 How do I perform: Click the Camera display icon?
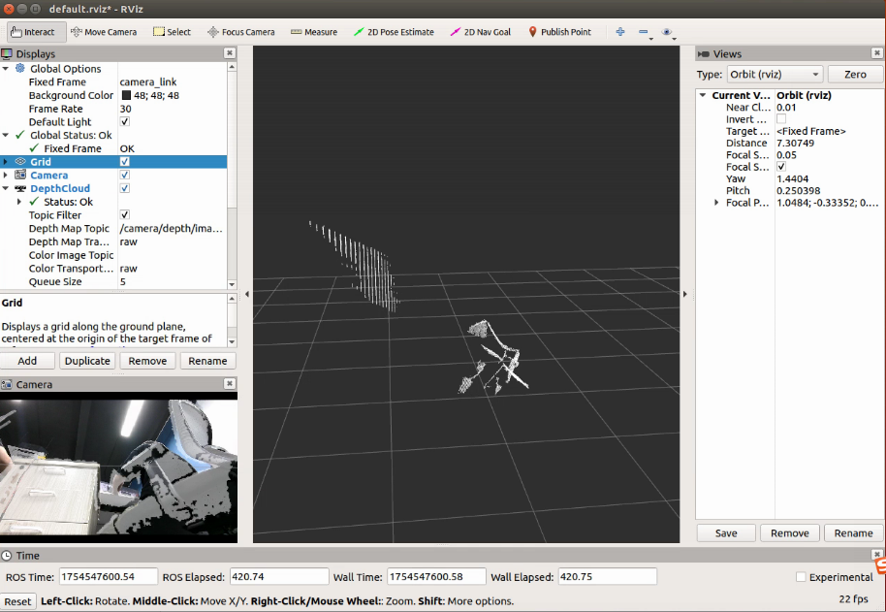point(20,175)
